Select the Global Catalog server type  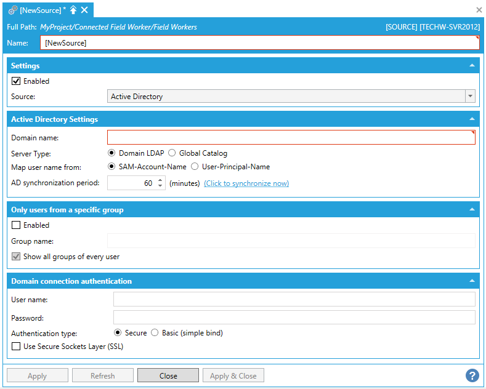tap(172, 153)
